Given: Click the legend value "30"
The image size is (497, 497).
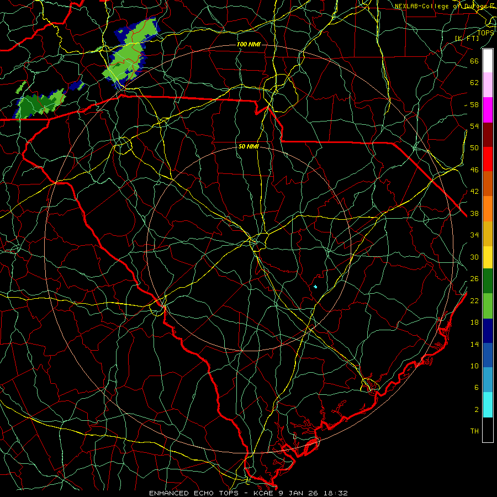Looking at the screenshot, I should [x=474, y=257].
